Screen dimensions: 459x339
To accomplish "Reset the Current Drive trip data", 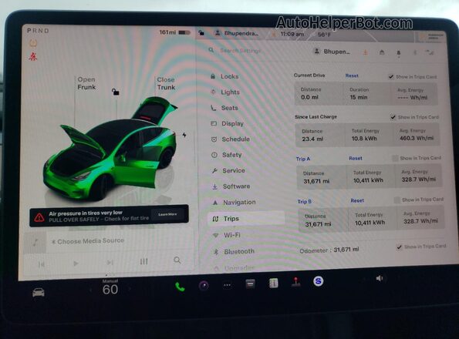I will tap(352, 76).
